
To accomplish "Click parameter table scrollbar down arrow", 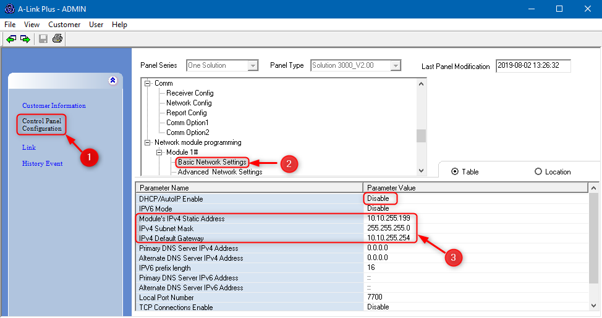I will (593, 306).
